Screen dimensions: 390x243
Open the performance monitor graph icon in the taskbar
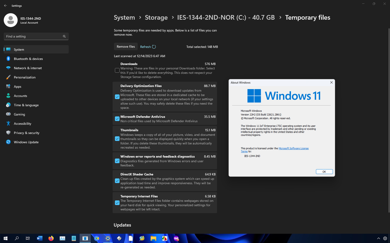62,238
